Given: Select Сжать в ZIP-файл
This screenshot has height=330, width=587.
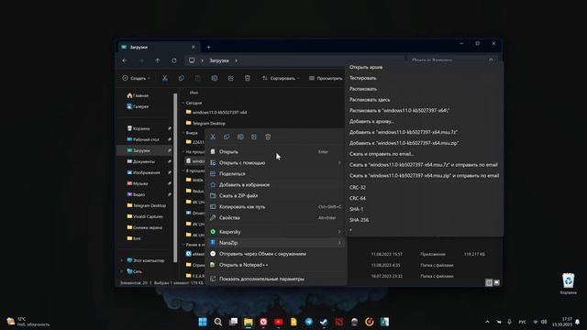Looking at the screenshot, I should 275,195.
